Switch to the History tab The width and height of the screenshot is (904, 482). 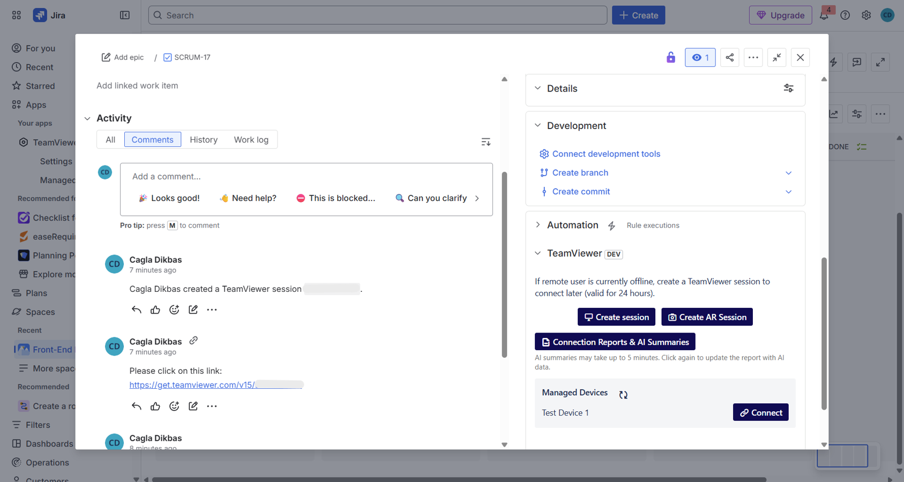coord(204,140)
